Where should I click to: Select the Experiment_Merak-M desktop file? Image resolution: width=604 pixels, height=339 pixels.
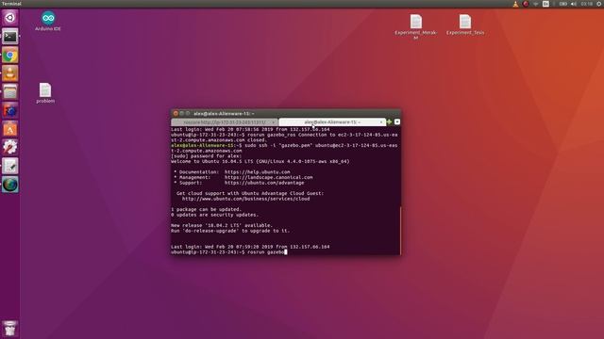tap(415, 27)
